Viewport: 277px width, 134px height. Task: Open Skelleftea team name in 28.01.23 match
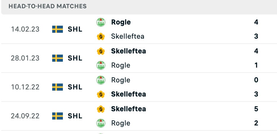[x=128, y=51]
